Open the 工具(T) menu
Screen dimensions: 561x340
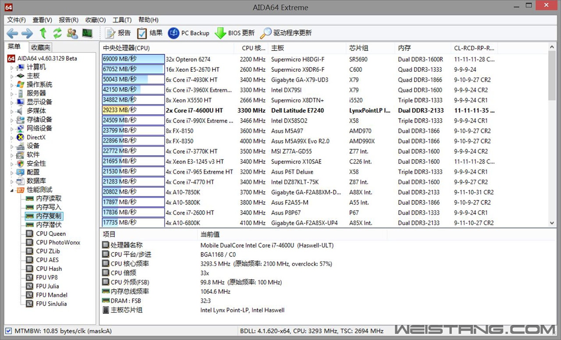pyautogui.click(x=122, y=20)
